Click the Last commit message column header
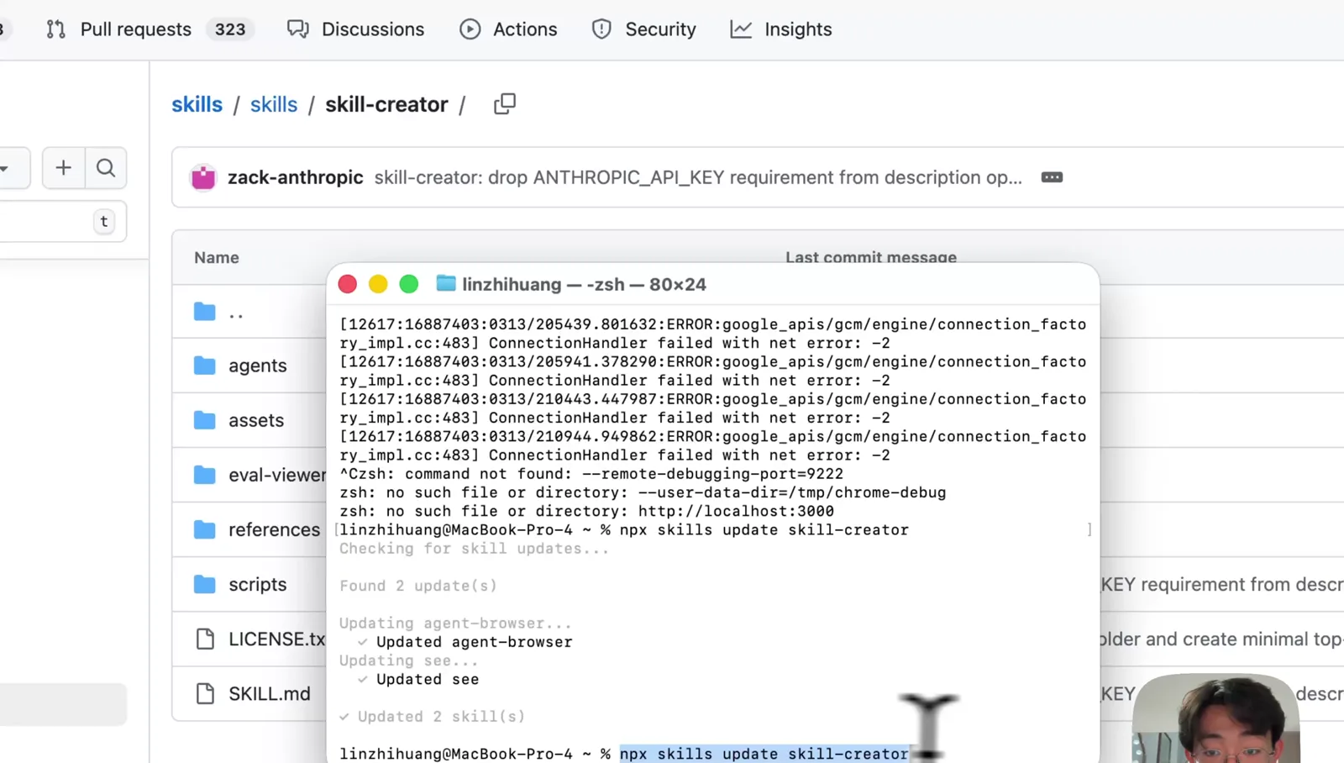Screen dimensions: 1344x763 [x=871, y=257]
